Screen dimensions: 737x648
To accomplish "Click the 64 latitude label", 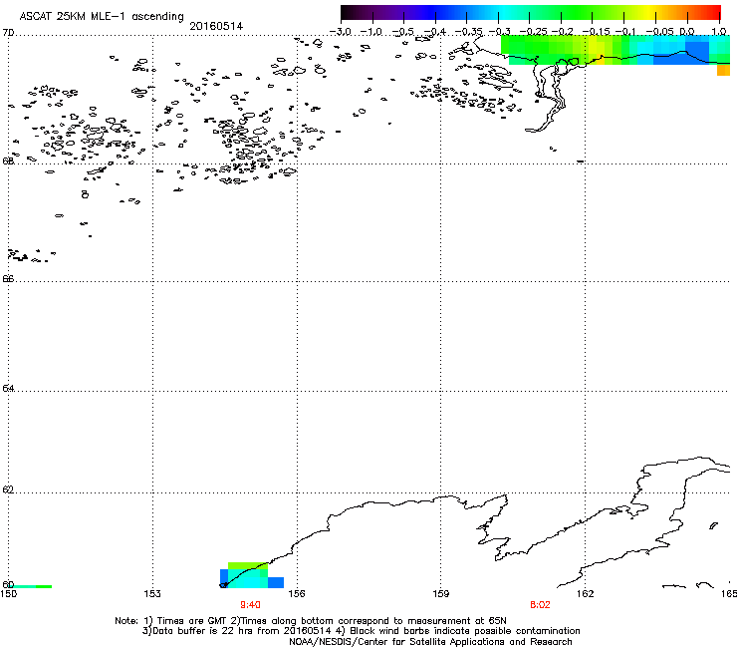I will click(8, 388).
